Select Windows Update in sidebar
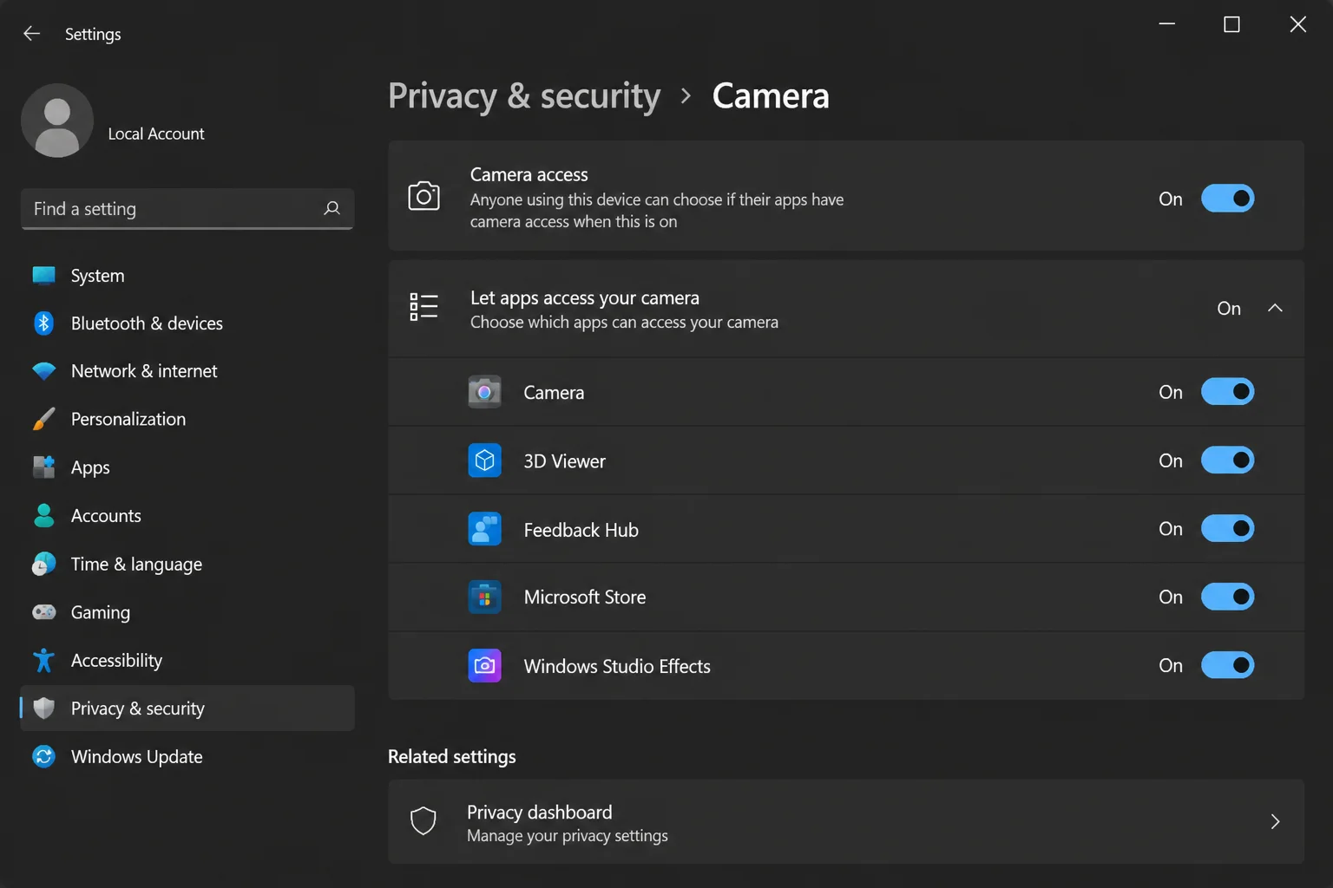Screen dimensions: 1333x888 (x=187, y=757)
